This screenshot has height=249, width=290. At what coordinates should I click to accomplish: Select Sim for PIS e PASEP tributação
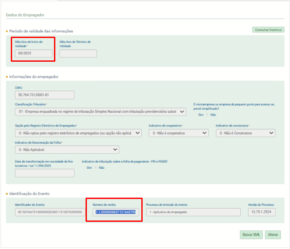pyautogui.click(x=84, y=167)
